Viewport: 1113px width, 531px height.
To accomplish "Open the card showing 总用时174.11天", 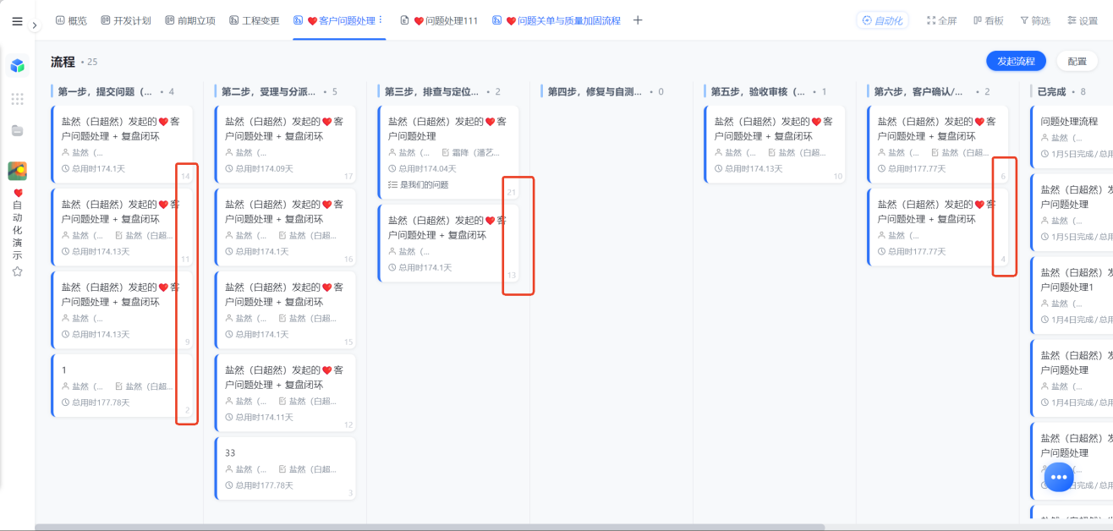I will 285,392.
